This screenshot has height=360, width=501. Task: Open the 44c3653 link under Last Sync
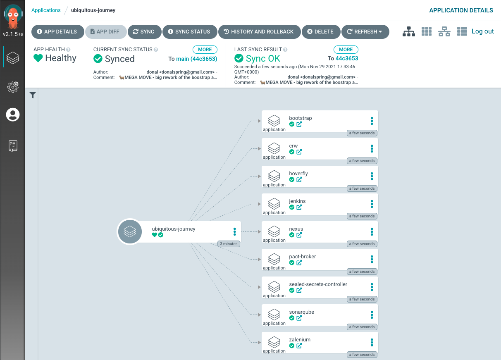click(x=347, y=59)
